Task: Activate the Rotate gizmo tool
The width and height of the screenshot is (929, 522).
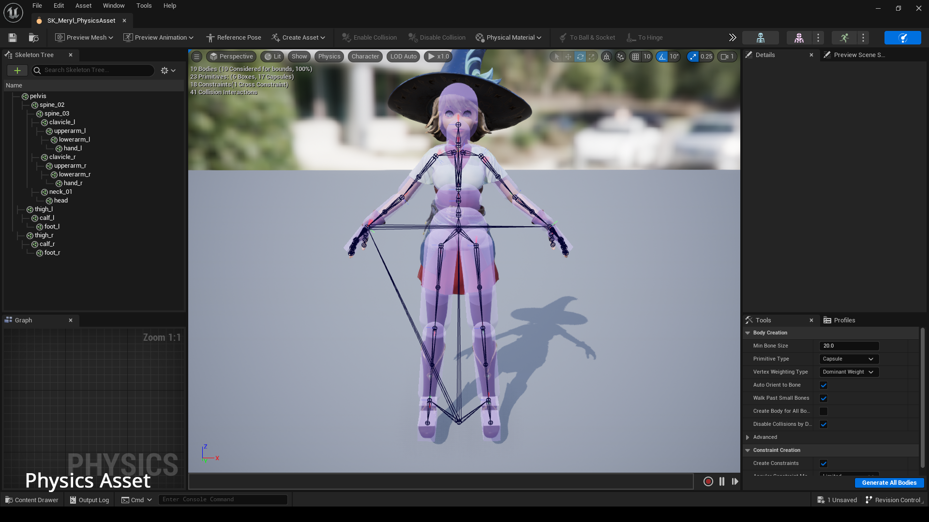Action: pyautogui.click(x=580, y=57)
